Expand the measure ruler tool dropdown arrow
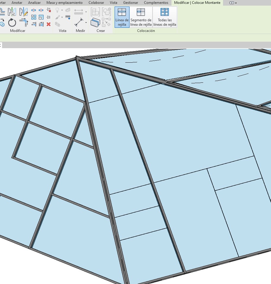Viewport: 271px width, 284px height. tap(86, 12)
